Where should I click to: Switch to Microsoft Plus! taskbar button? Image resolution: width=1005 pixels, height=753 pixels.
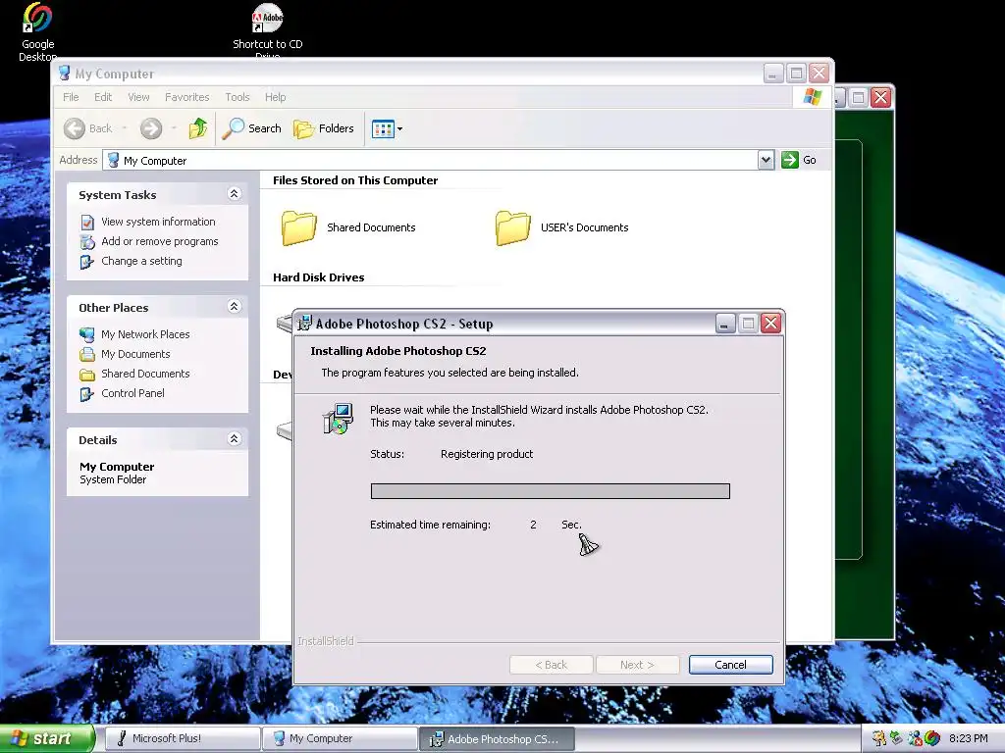click(x=183, y=738)
